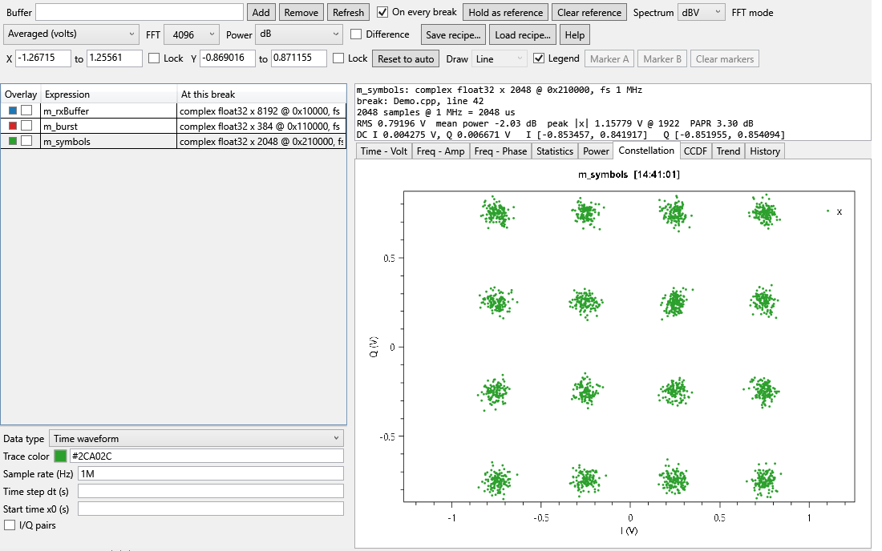Image resolution: width=882 pixels, height=551 pixels.
Task: Click the Hold as reference button
Action: [506, 12]
